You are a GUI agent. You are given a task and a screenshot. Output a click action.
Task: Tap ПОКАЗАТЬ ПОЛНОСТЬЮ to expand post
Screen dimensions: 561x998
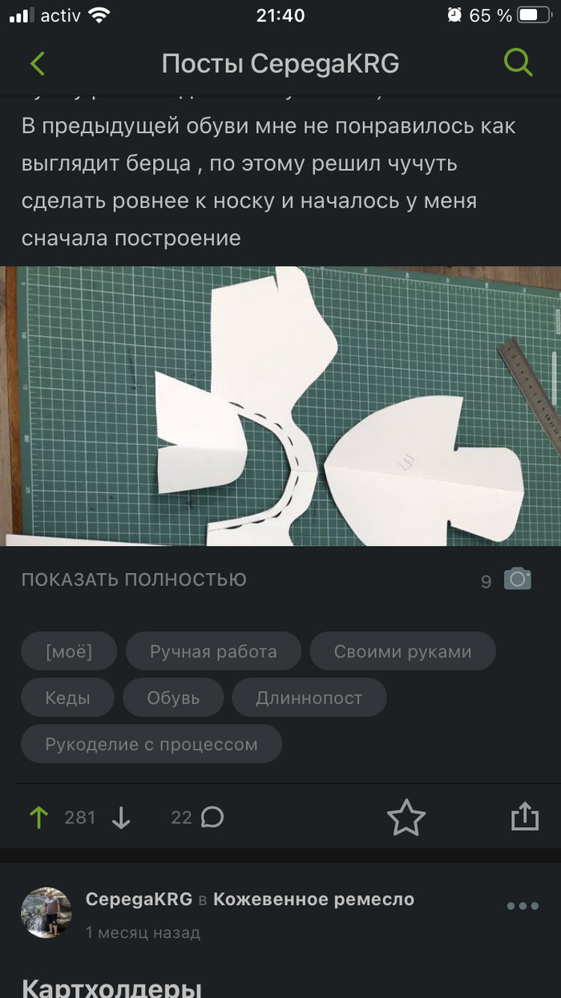tap(134, 580)
